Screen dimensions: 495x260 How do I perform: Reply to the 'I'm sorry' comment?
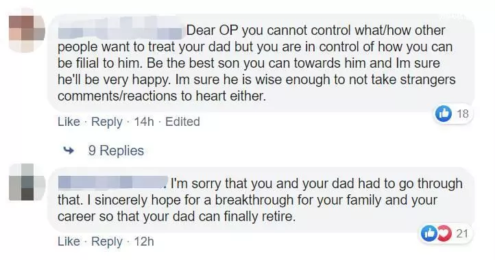107,242
